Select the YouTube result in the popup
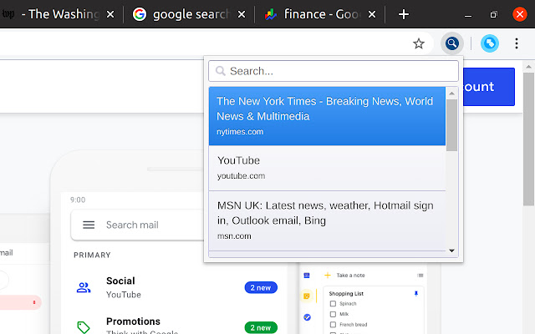 coord(326,167)
